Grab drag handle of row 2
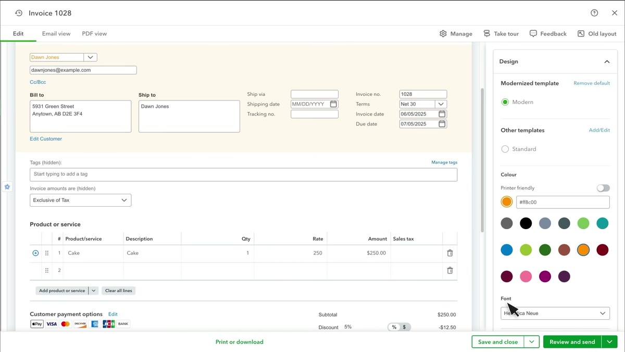The image size is (625, 352). pyautogui.click(x=47, y=270)
